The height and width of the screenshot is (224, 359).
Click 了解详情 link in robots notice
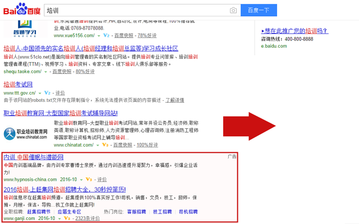174,100
